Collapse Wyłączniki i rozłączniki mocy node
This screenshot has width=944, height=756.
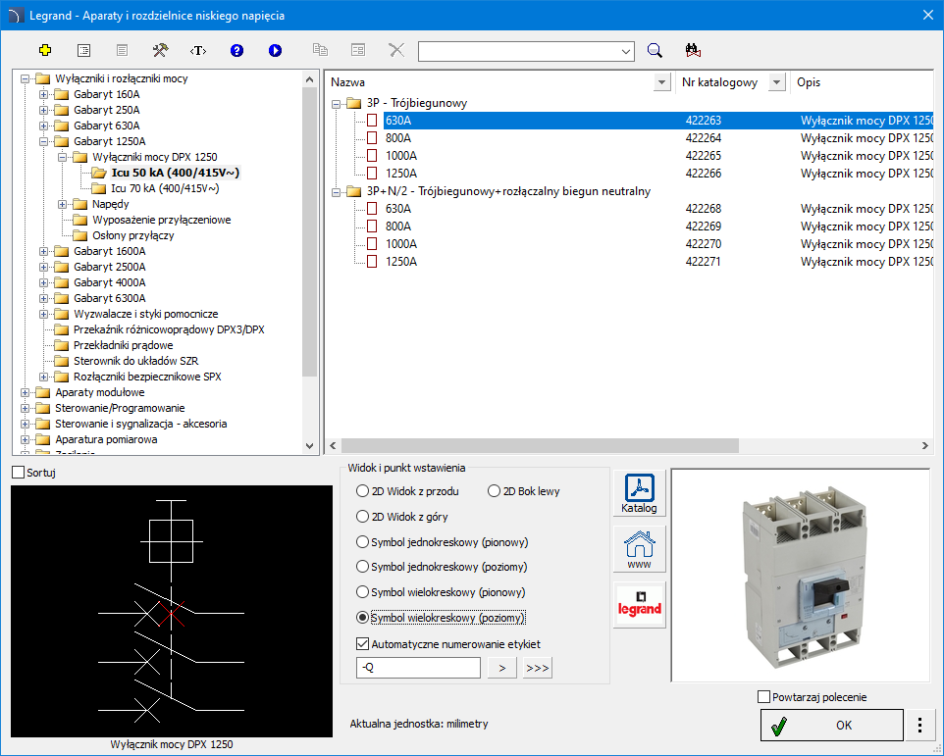[25, 78]
